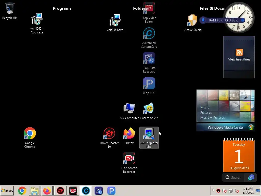Launch Hazard Shield shortcut
Viewport: 261px width, 196px height.
tap(149, 111)
